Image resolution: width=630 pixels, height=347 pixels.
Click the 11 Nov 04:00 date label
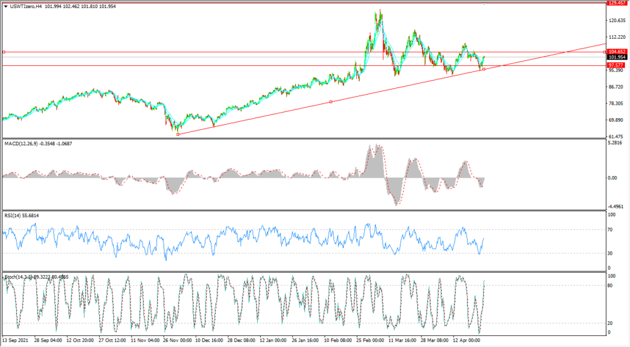pos(145,340)
